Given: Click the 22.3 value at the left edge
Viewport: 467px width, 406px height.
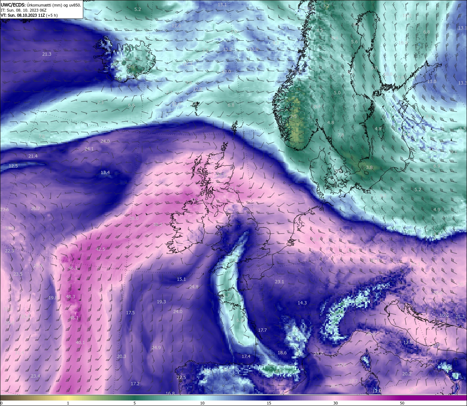Looking at the screenshot, I should [x=9, y=251].
